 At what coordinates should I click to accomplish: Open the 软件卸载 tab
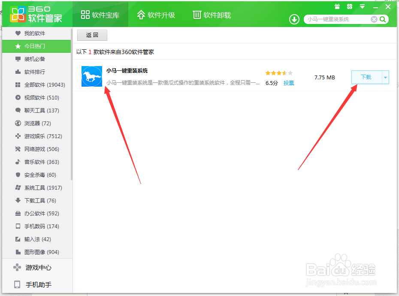tap(212, 15)
